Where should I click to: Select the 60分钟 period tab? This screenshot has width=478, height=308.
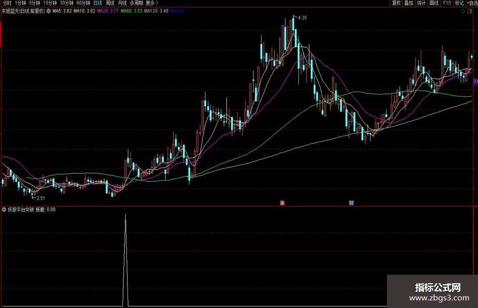coord(83,3)
